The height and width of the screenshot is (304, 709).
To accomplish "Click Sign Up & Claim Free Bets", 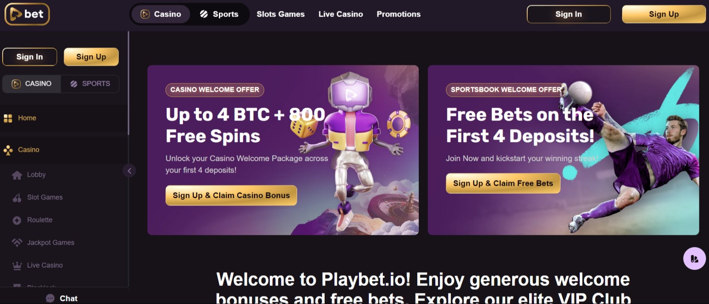I will click(x=503, y=183).
